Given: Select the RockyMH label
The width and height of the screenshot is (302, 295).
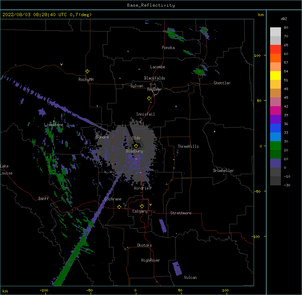Looking at the screenshot, I should (86, 80).
